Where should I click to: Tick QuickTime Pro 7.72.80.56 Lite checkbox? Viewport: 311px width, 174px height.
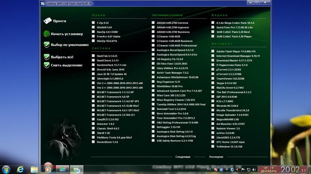click(213, 27)
